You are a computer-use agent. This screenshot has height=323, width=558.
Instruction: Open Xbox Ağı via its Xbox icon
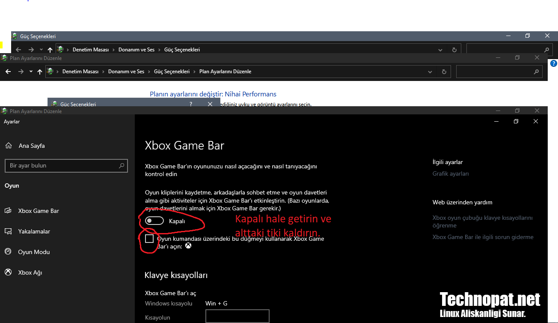[x=8, y=272]
